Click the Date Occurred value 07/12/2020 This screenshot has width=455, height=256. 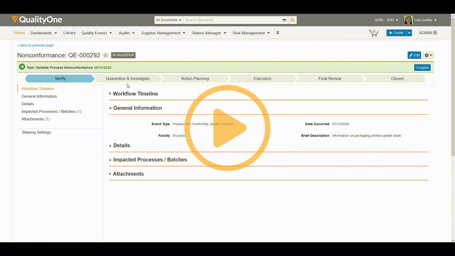pos(341,124)
